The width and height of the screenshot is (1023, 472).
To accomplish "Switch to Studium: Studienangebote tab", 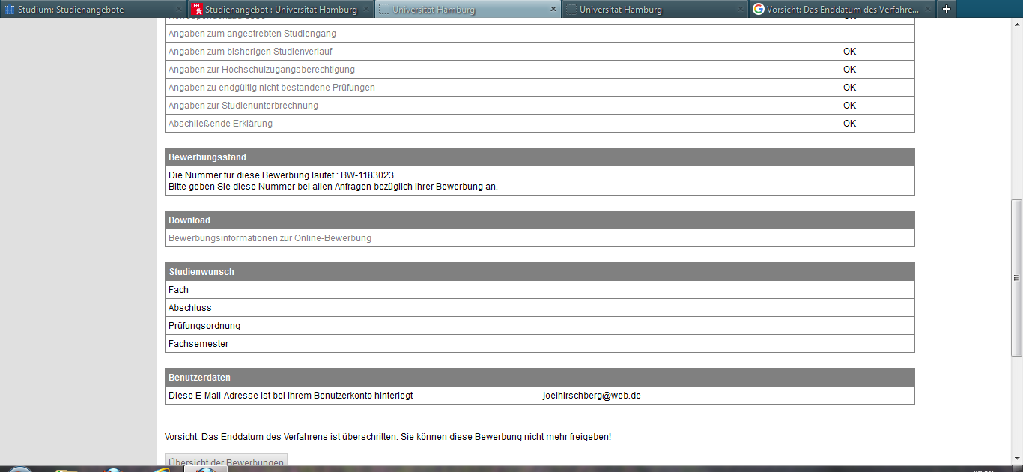I will (71, 9).
